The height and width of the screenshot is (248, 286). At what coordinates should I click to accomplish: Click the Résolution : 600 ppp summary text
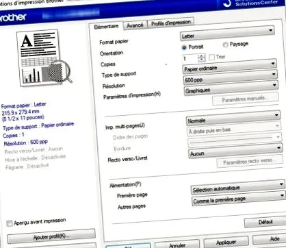[x=26, y=142]
